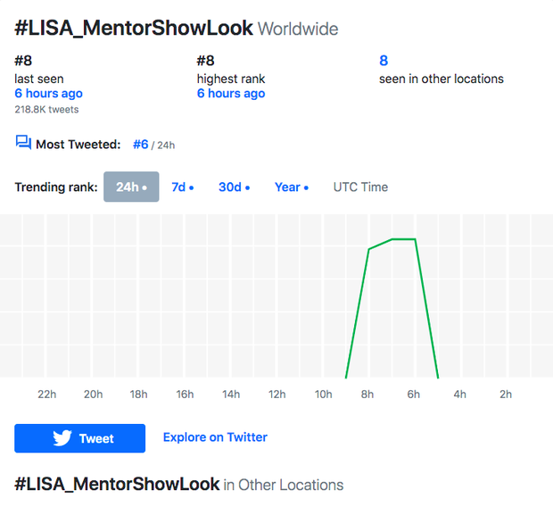This screenshot has width=553, height=507.
Task: Click the Most Tweeted speech bubble icon
Action: (x=23, y=143)
